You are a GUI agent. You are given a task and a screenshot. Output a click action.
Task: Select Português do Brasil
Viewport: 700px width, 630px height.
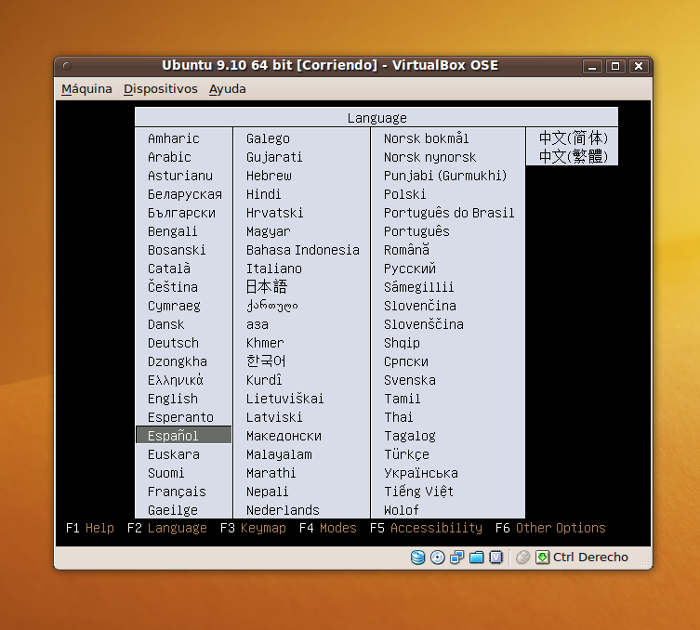pyautogui.click(x=449, y=213)
